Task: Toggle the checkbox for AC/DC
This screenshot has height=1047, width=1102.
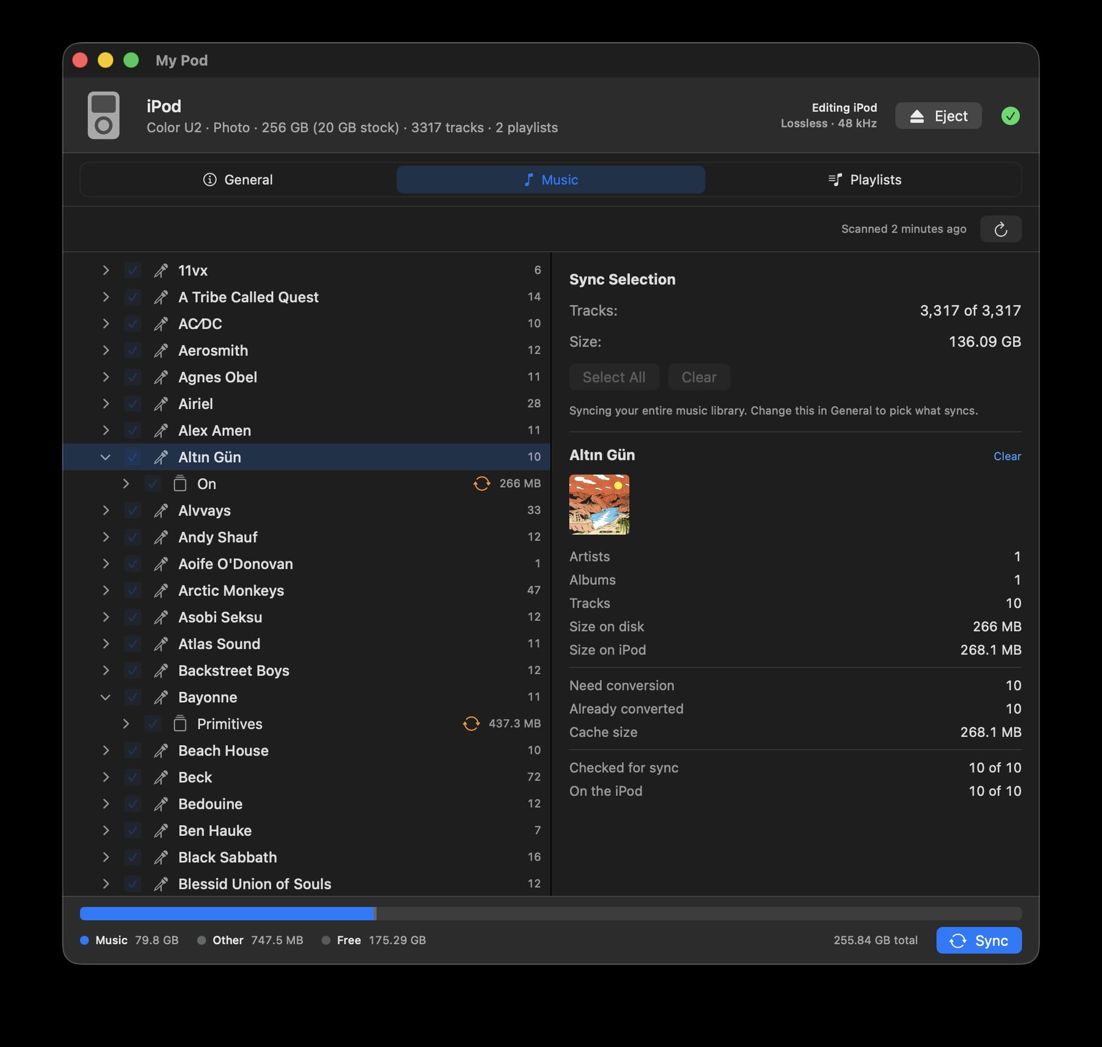Action: pyautogui.click(x=132, y=324)
